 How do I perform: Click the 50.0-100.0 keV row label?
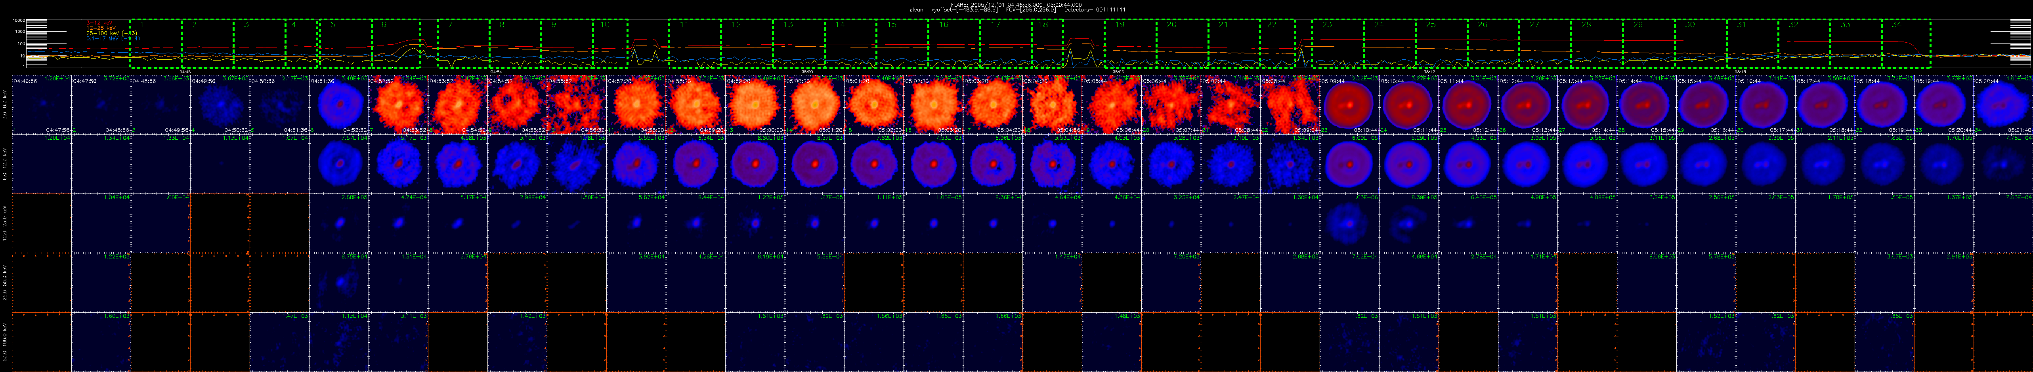(x=6, y=341)
